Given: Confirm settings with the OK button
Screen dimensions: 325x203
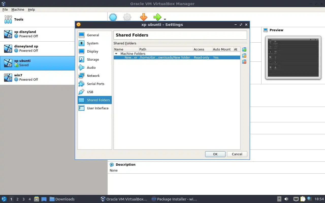Looking at the screenshot, I should point(215,154).
